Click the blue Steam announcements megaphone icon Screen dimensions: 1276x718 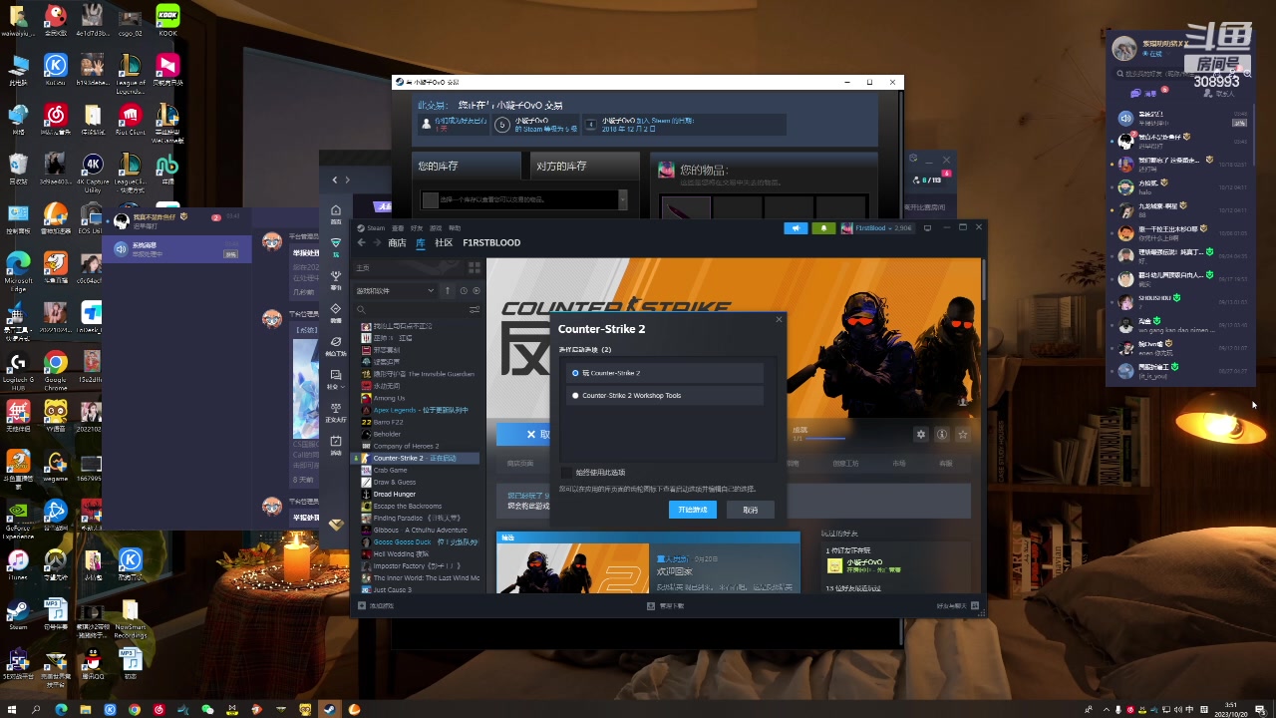[x=796, y=228]
